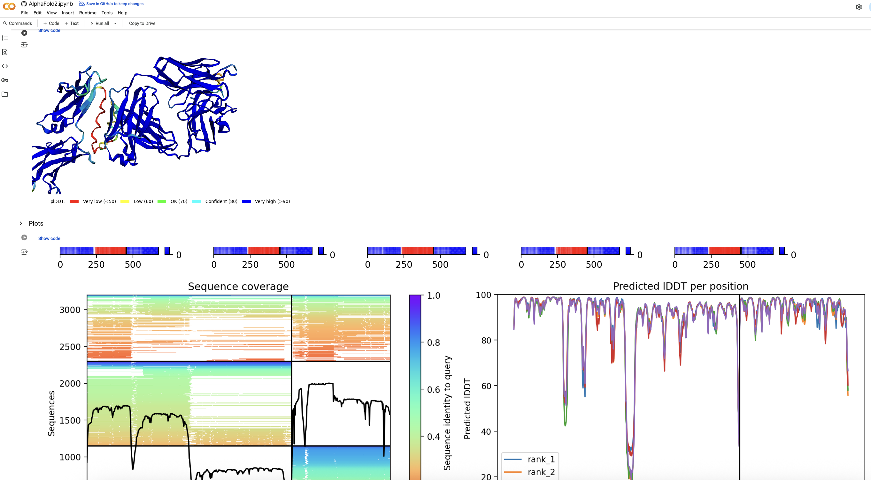Open the Run all dropdown arrow
Image resolution: width=871 pixels, height=480 pixels.
[115, 23]
